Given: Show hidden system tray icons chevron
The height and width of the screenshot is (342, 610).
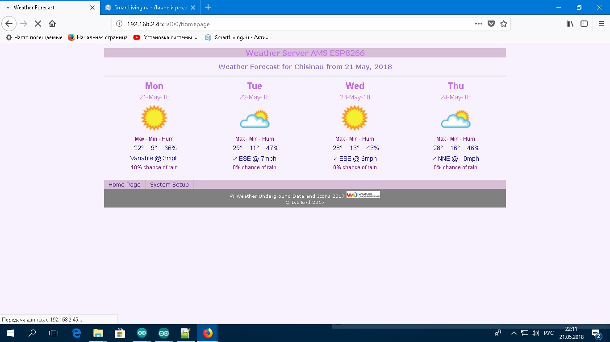Looking at the screenshot, I should (514, 333).
